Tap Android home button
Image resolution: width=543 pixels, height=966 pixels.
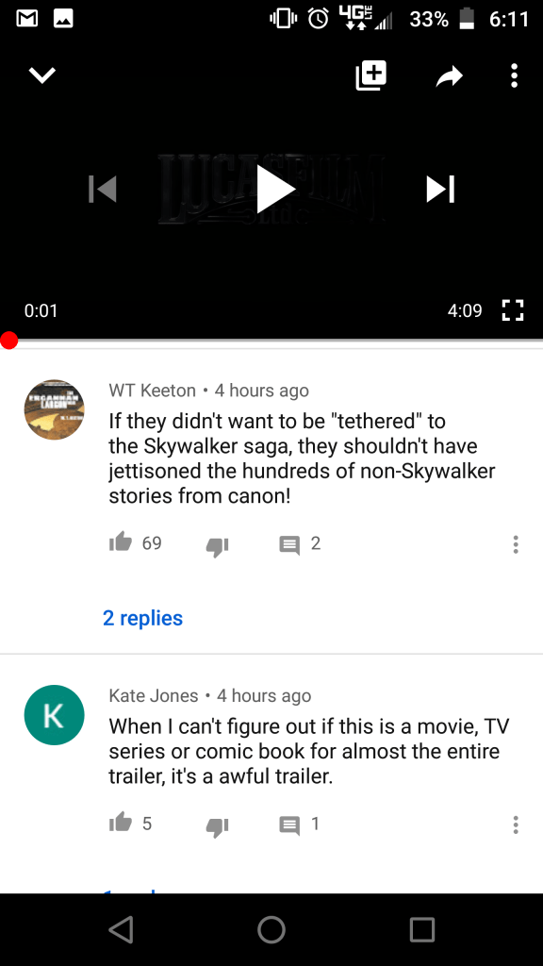coord(271,929)
